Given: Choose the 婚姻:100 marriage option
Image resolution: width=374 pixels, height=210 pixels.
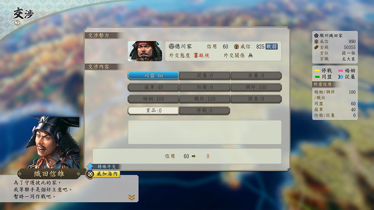Looking at the screenshot, I should (x=153, y=99).
